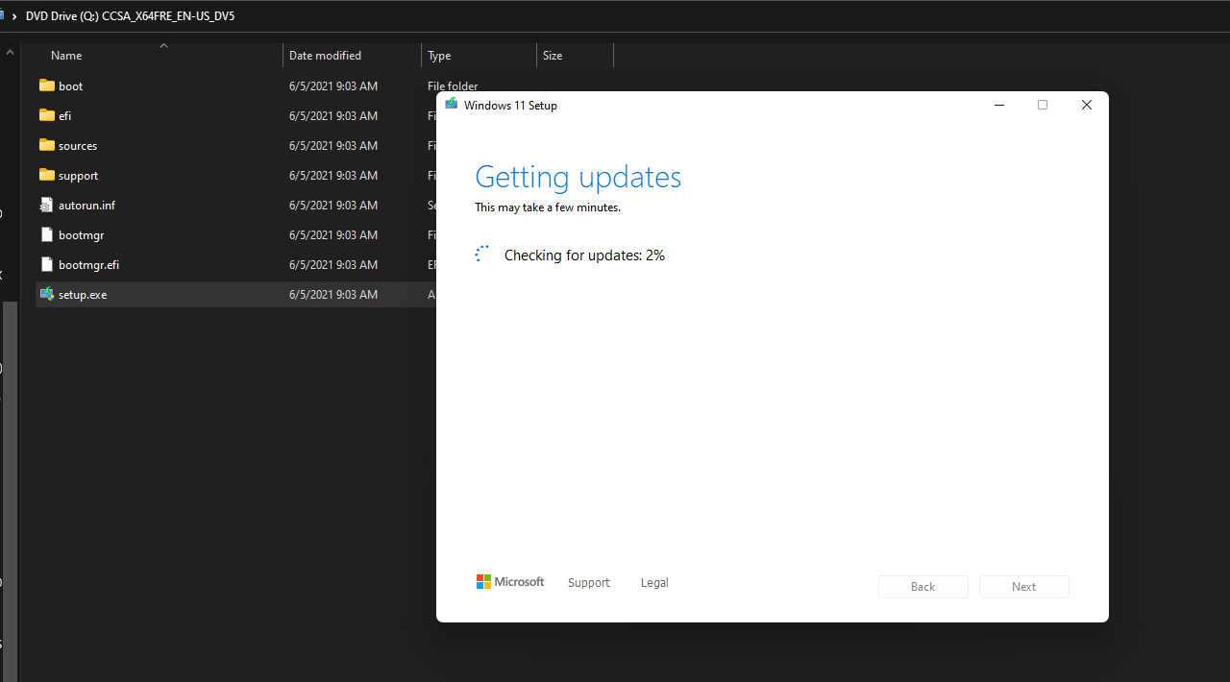1230x682 pixels.
Task: Maximize the Windows 11 Setup window
Action: tap(1043, 105)
